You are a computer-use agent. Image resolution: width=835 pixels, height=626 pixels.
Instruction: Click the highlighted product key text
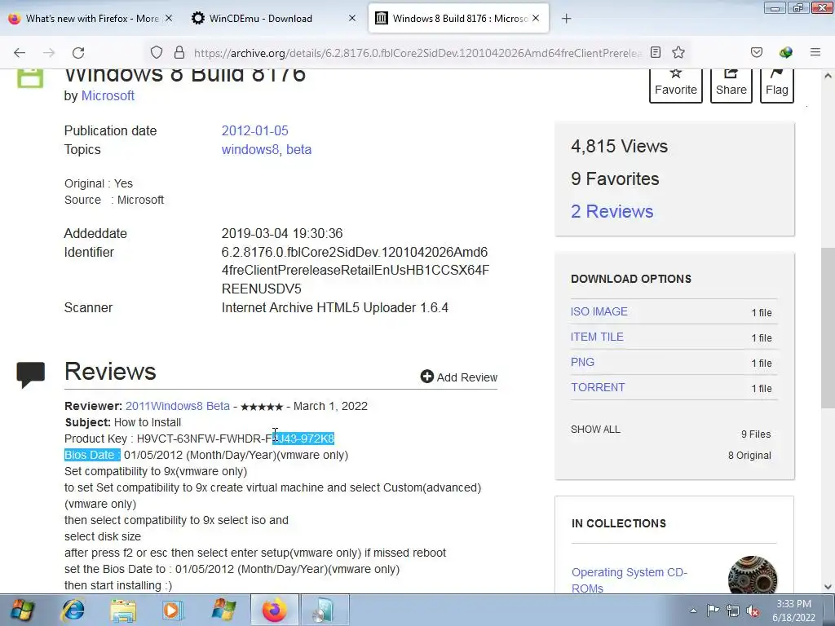click(x=303, y=439)
